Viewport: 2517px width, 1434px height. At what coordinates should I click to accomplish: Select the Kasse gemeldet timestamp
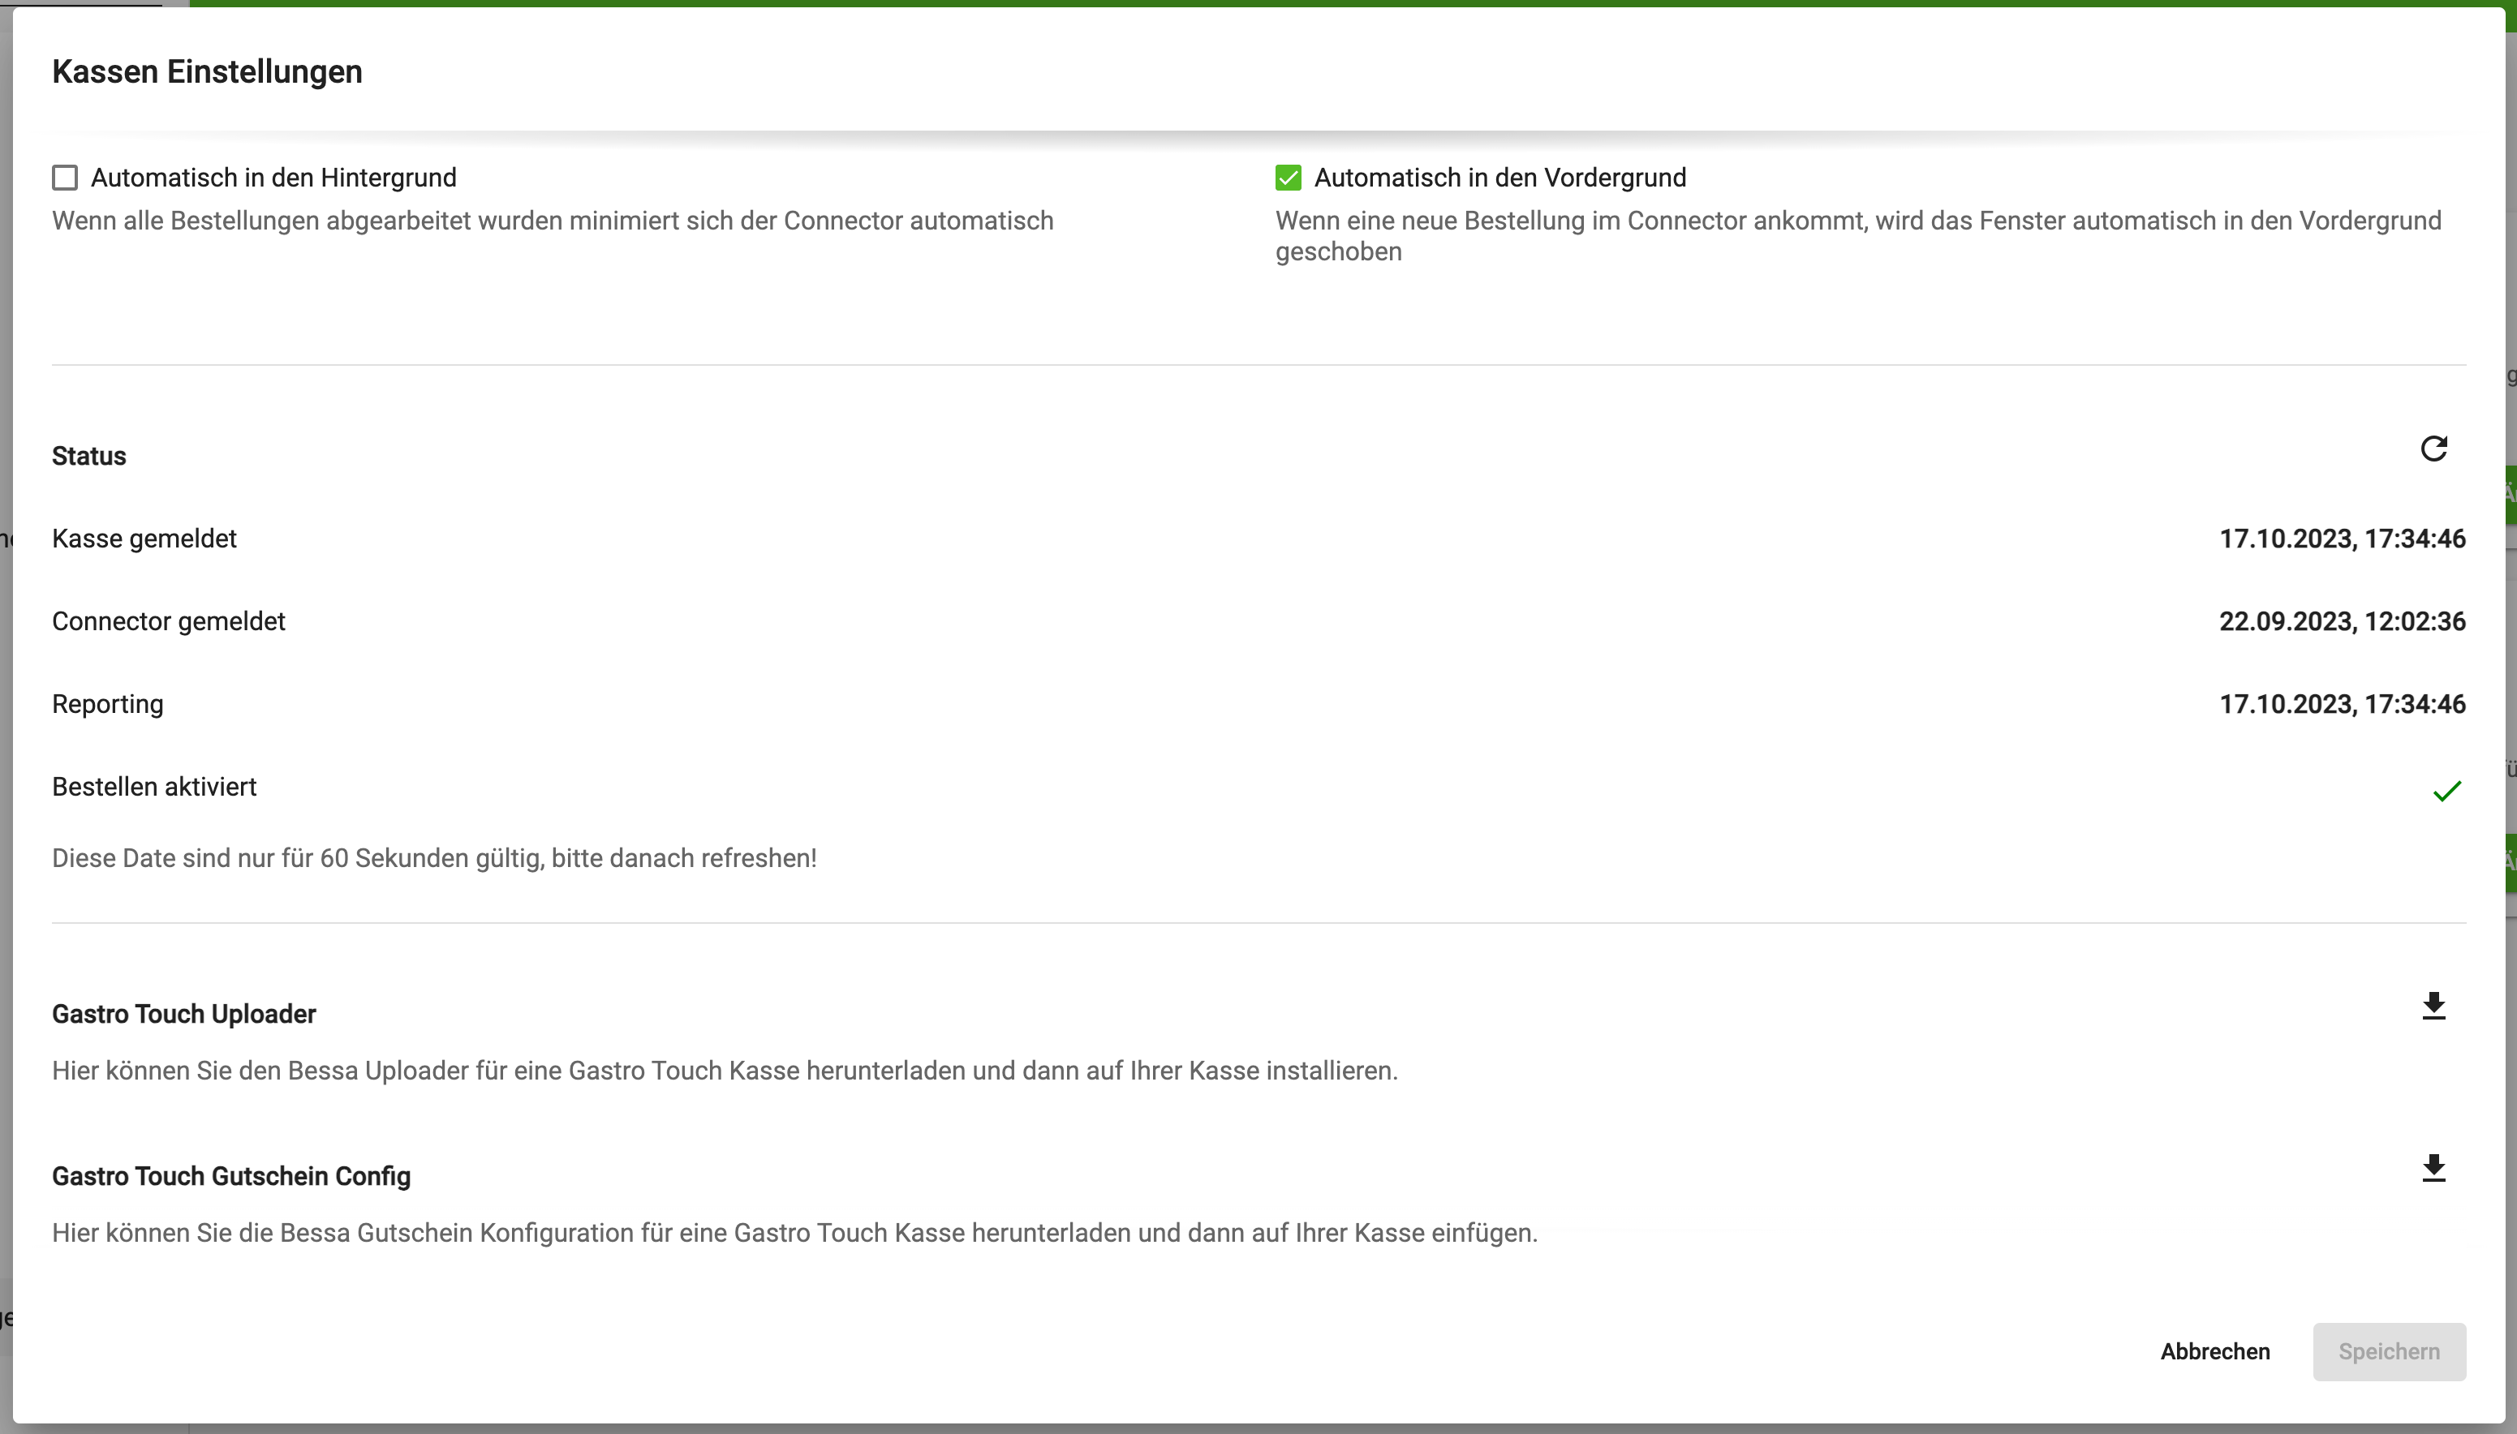click(x=2342, y=538)
